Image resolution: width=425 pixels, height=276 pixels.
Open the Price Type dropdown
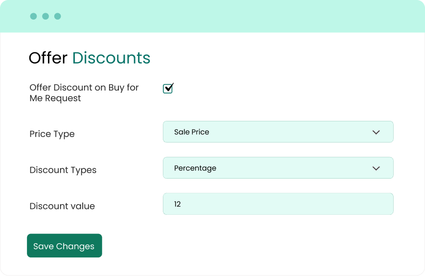pos(278,132)
